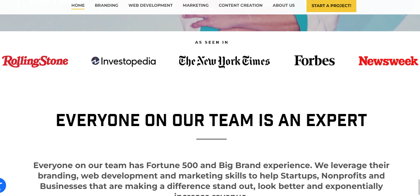Go to the Home nav item
This screenshot has height=196, width=420.
78,5
